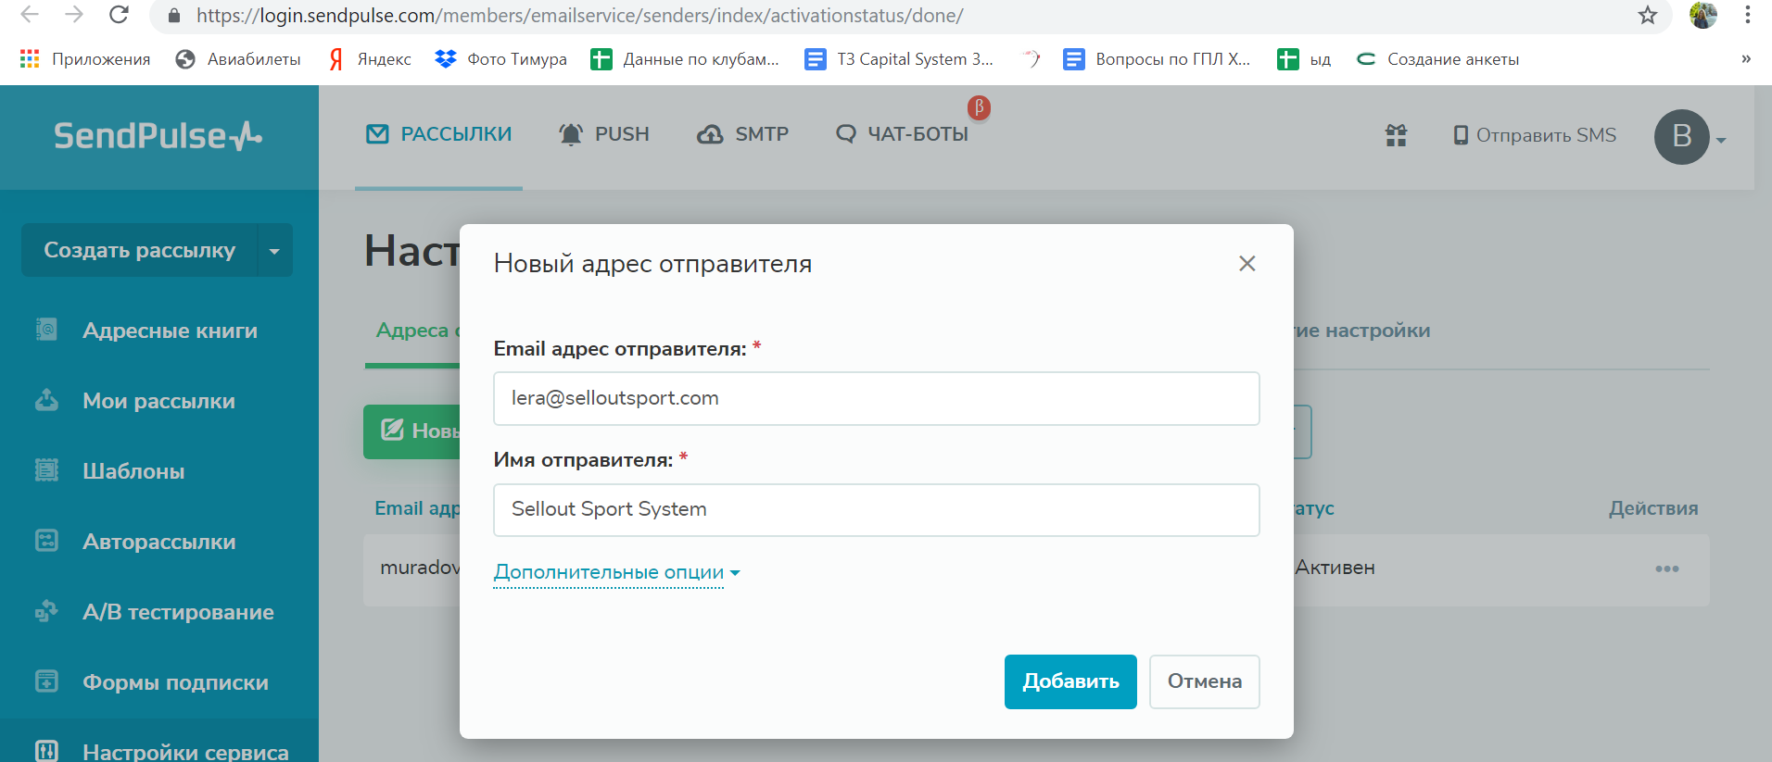Image resolution: width=1772 pixels, height=762 pixels.
Task: Open the Address books sidebar icon
Action: [x=46, y=330]
